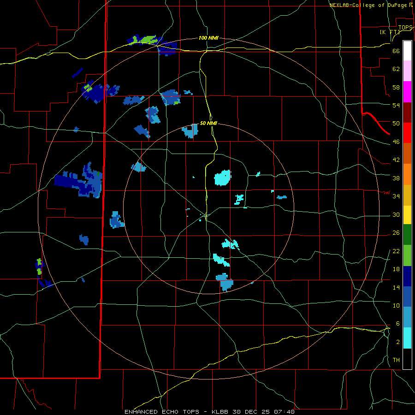
Task: Select the 50 legend value
Action: pyautogui.click(x=396, y=124)
